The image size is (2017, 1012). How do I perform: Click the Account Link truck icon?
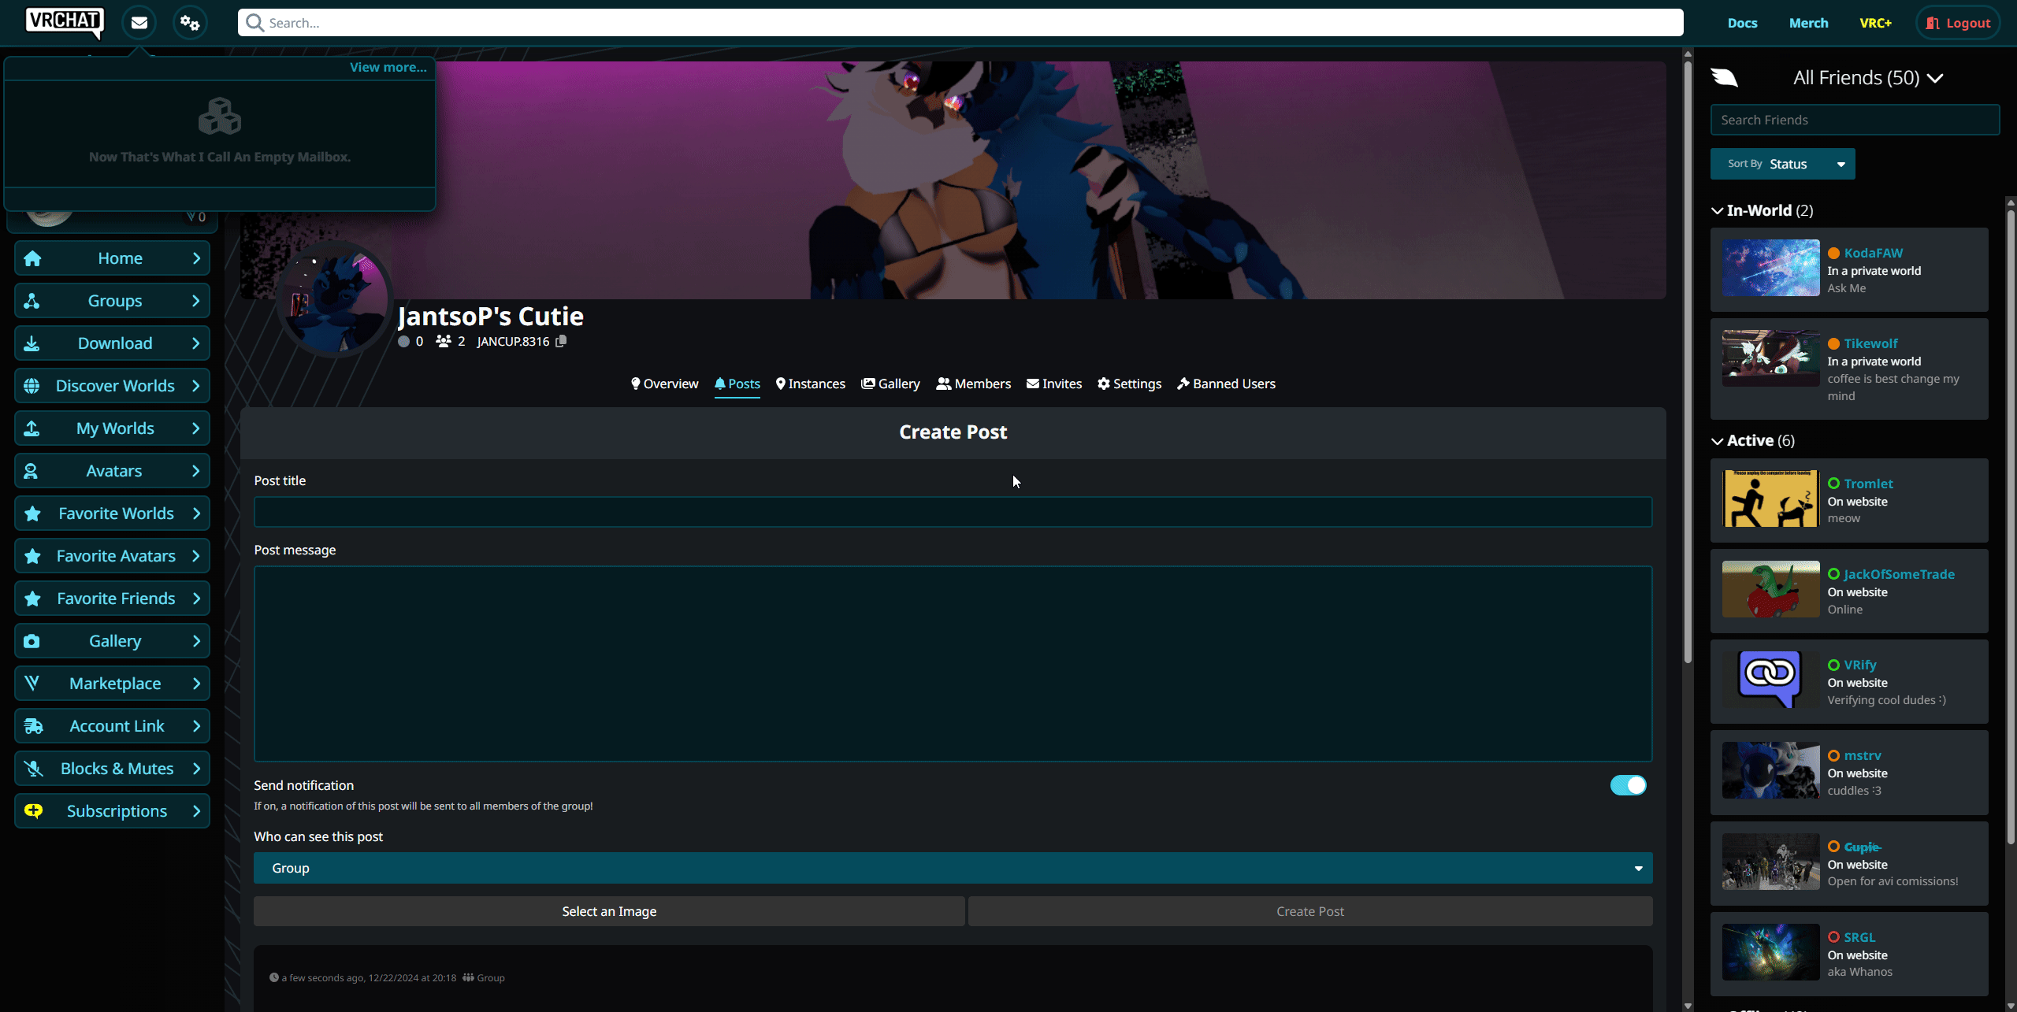33,726
